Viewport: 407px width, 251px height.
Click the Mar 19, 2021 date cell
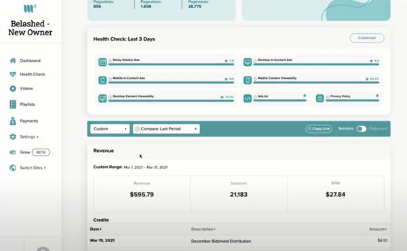(x=102, y=240)
